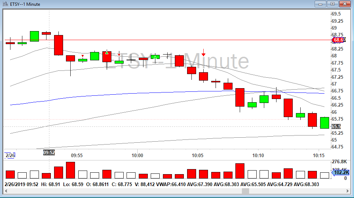Select the small red triangle marker near 09:55
Image resolution: width=354 pixels, height=198 pixels.
click(83, 56)
